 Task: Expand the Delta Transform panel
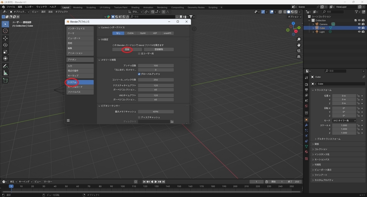click(316, 139)
